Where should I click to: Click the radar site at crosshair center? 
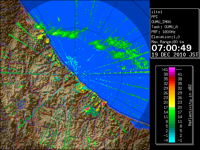point(75,75)
